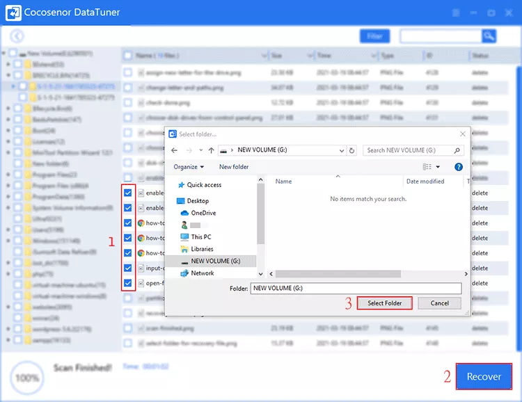Image resolution: width=522 pixels, height=402 pixels.
Task: Select This PC in navigation pane
Action: [x=200, y=236]
